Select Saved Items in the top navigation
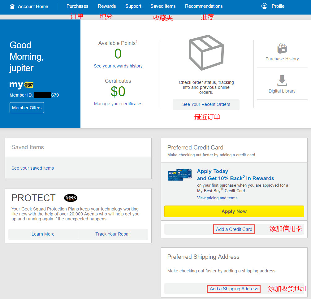Screen dimensions: 311x299 click(x=163, y=6)
